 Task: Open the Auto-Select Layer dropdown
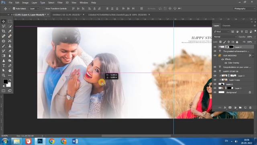pyautogui.click(x=34, y=8)
